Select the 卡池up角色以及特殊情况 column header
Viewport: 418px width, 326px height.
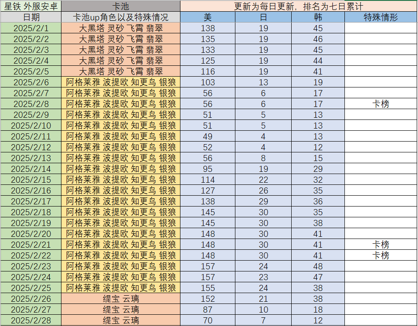click(x=121, y=17)
